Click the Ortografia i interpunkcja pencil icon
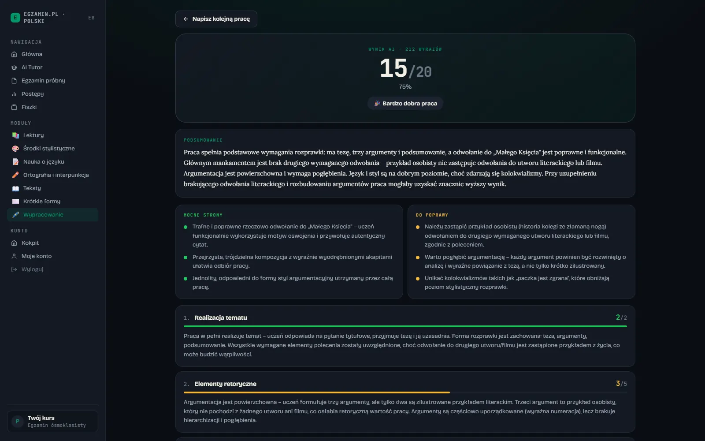Screen dimensions: 705x441 pyautogui.click(x=15, y=175)
